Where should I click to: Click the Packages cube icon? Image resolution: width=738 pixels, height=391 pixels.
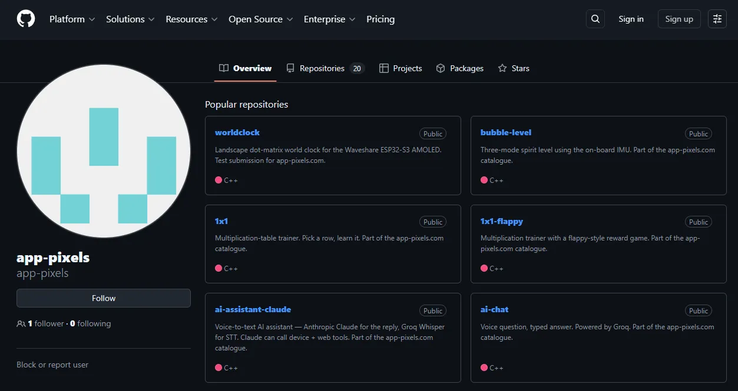[441, 68]
